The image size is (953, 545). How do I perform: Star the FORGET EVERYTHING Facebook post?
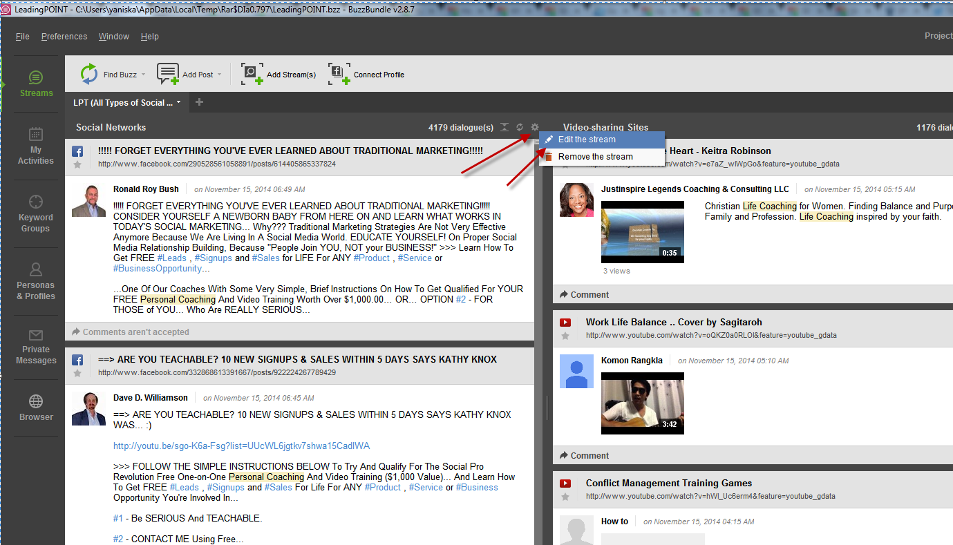click(77, 164)
